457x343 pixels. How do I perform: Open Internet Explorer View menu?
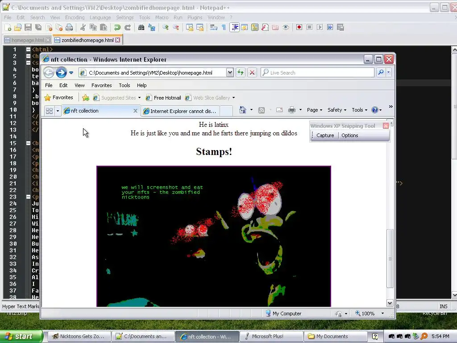79,85
